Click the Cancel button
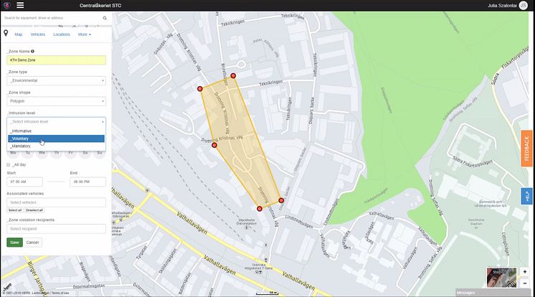The image size is (535, 297). [32, 242]
